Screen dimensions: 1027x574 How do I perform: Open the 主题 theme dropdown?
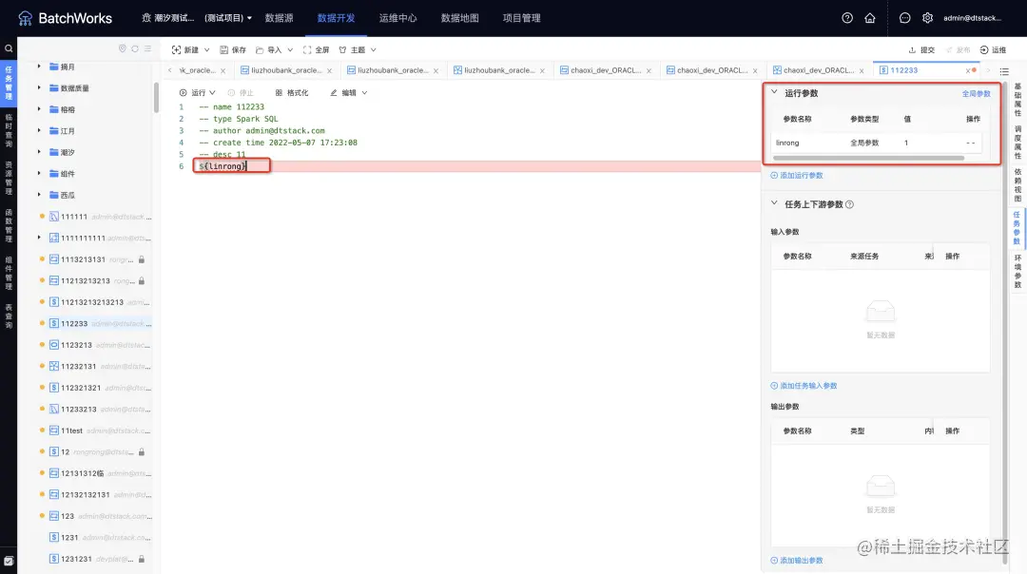358,49
